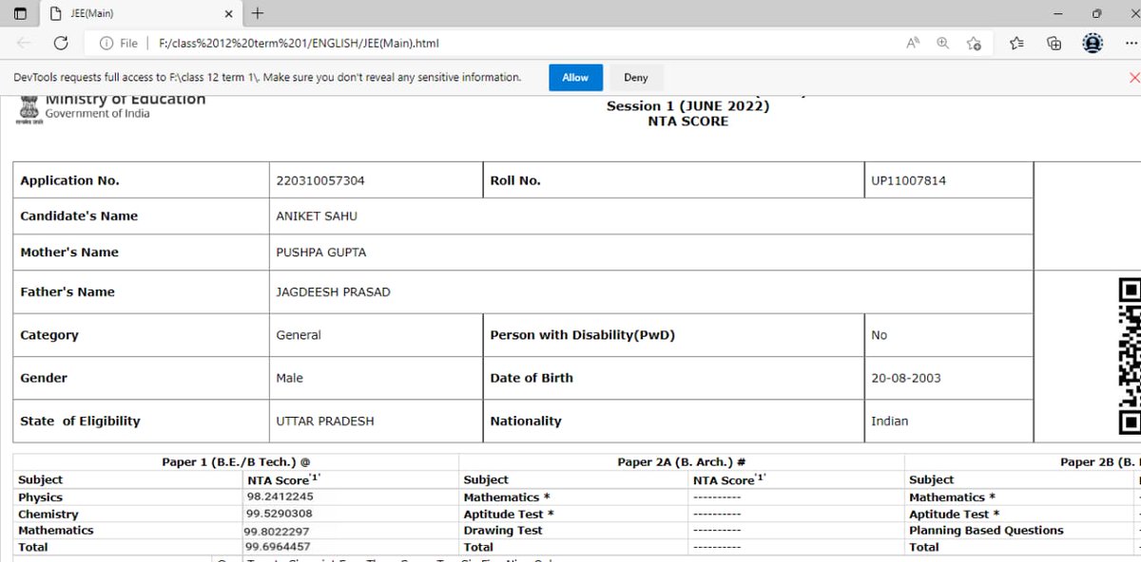
Task: Click the Government of India text
Action: tap(97, 114)
